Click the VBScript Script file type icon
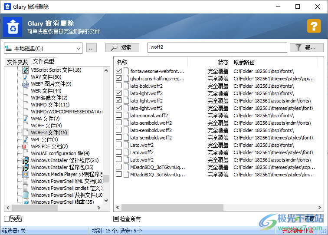Screen dimensions: 328x235 pos(26,70)
